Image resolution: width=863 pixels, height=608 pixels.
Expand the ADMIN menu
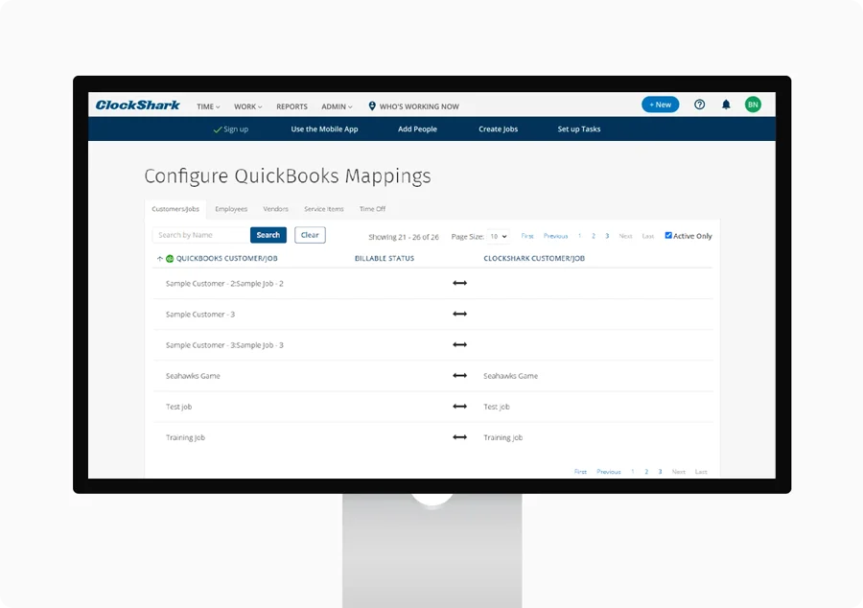(337, 106)
